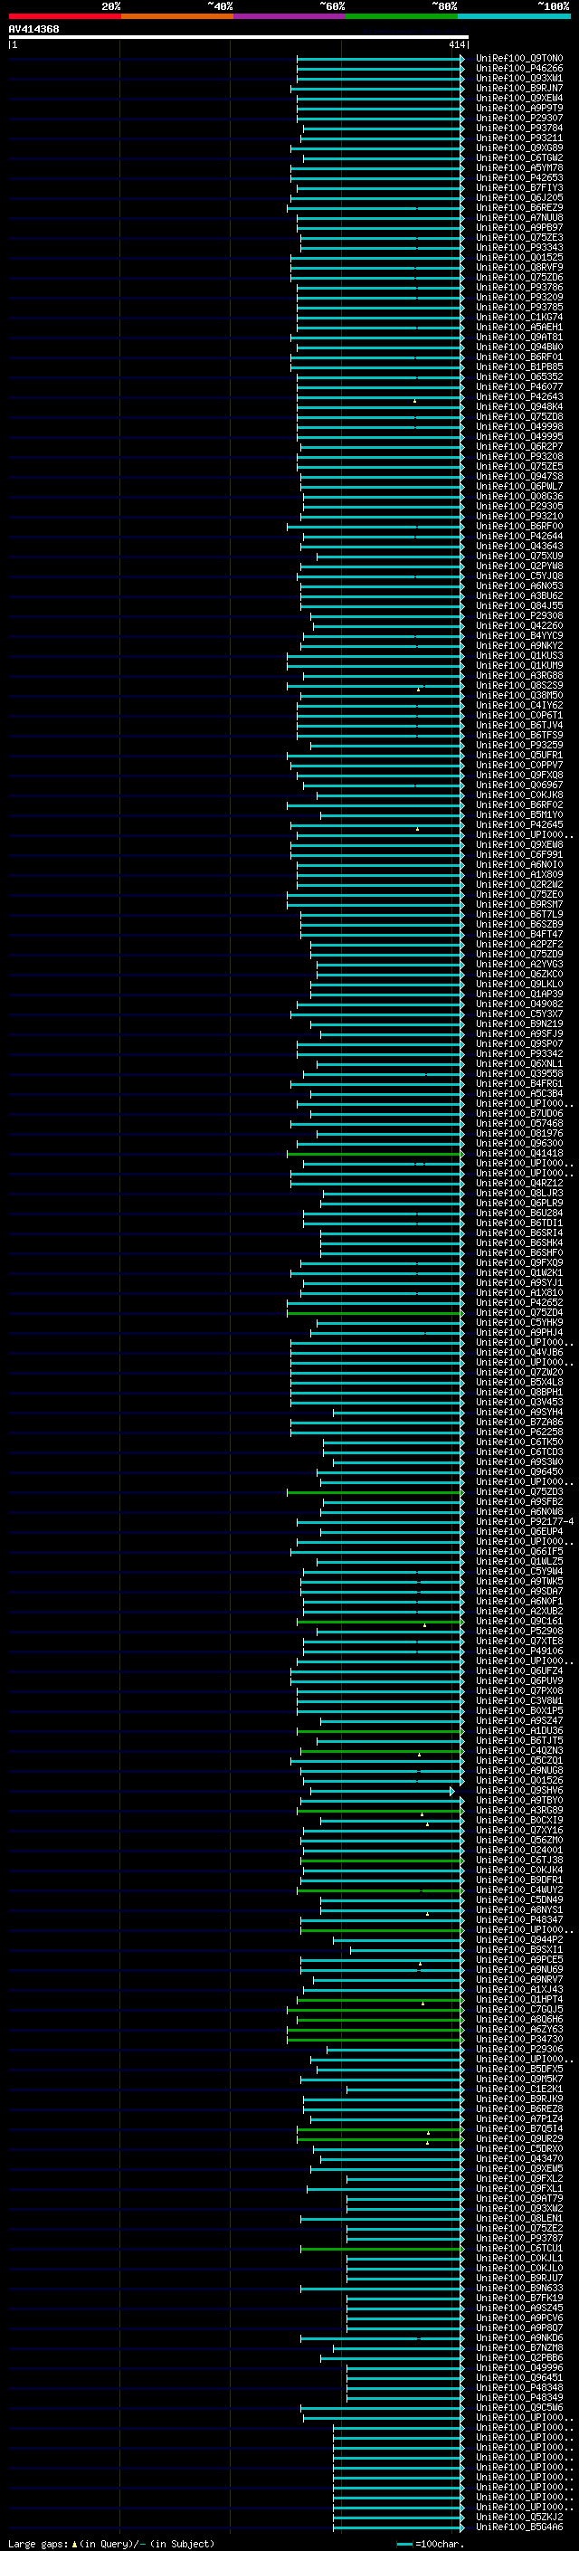Click the UniRef100_B6U284 entry
Screen dimensions: 579x2551
[x=519, y=1214]
